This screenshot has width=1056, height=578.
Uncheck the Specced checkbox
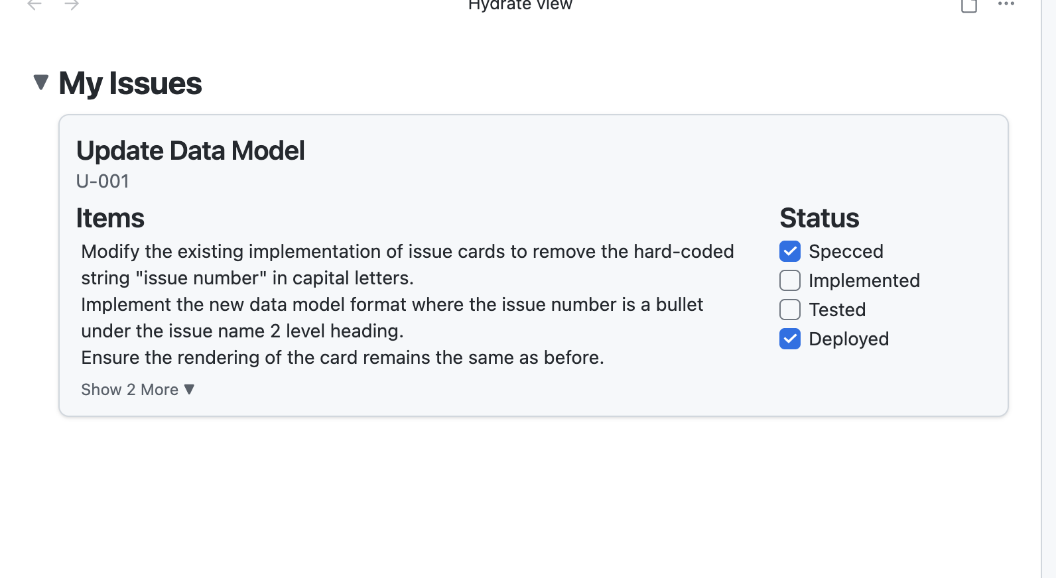[790, 251]
